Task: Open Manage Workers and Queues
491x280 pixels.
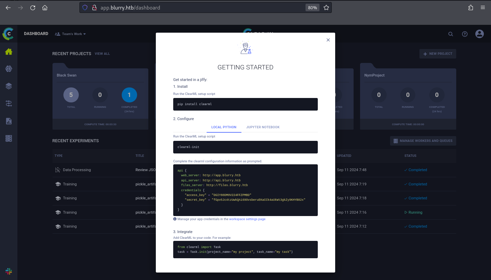Action: (423, 141)
